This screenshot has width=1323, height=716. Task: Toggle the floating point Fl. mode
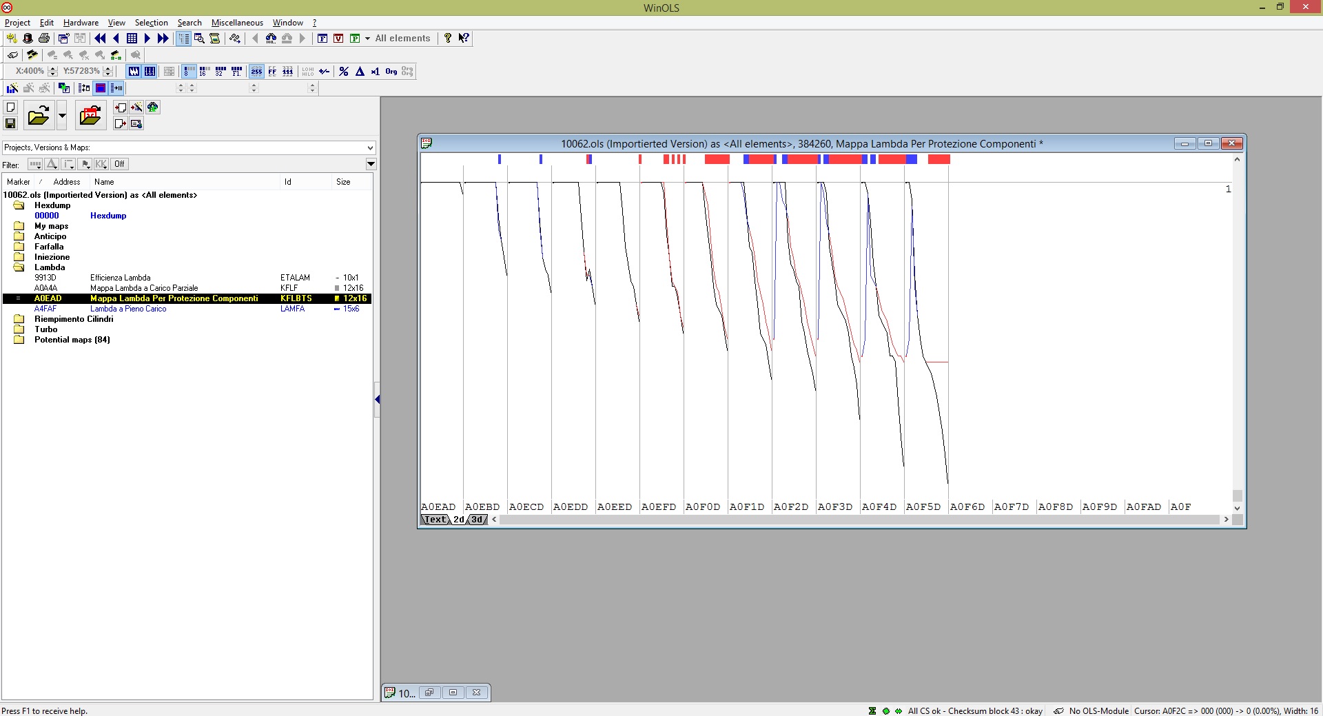click(236, 71)
